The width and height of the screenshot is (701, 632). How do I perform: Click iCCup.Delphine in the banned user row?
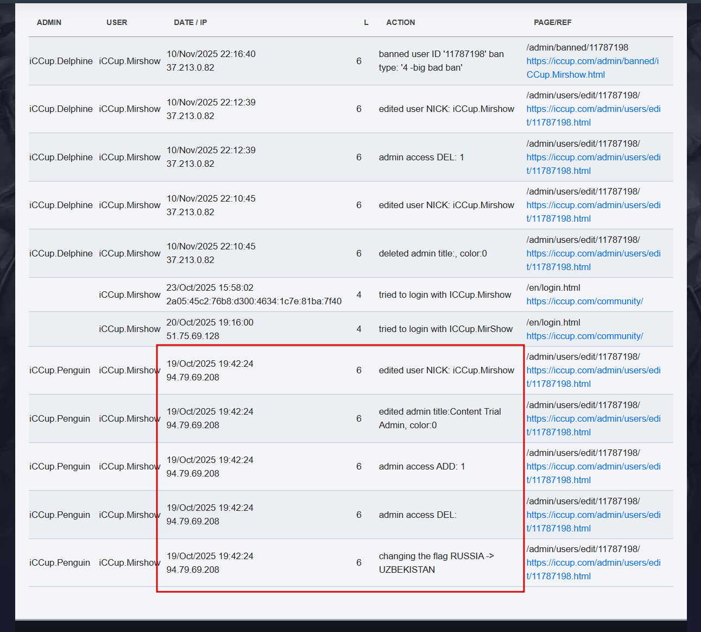click(61, 61)
